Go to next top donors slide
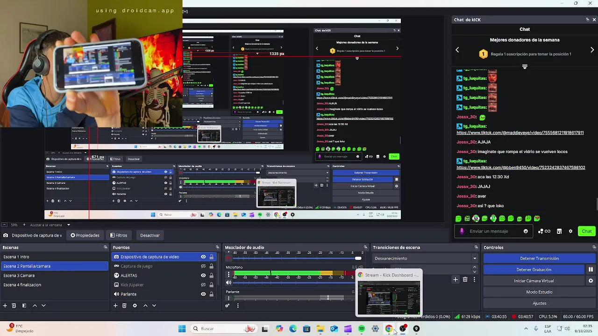Viewport: 598px width, 336px height. (592, 50)
